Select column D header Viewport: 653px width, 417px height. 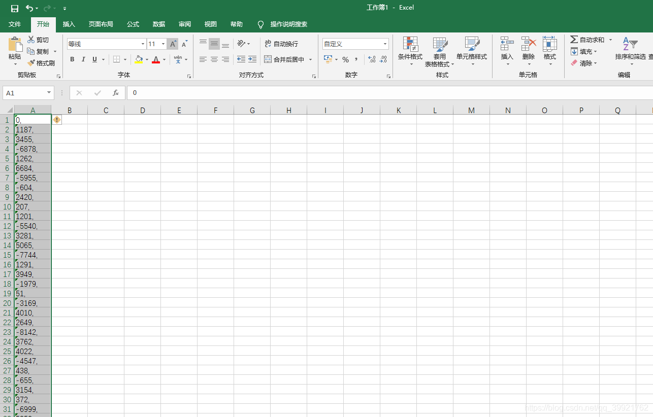tap(143, 110)
